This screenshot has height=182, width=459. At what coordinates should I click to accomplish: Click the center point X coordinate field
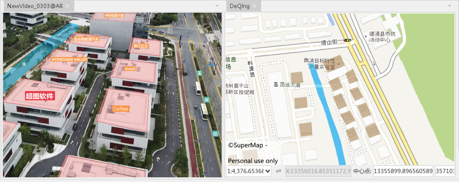pos(403,171)
